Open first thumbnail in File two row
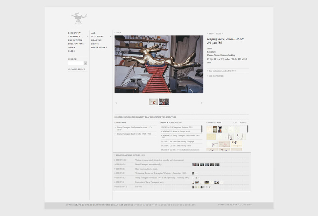Screen dimensions: 318x216 [x=193, y=187]
